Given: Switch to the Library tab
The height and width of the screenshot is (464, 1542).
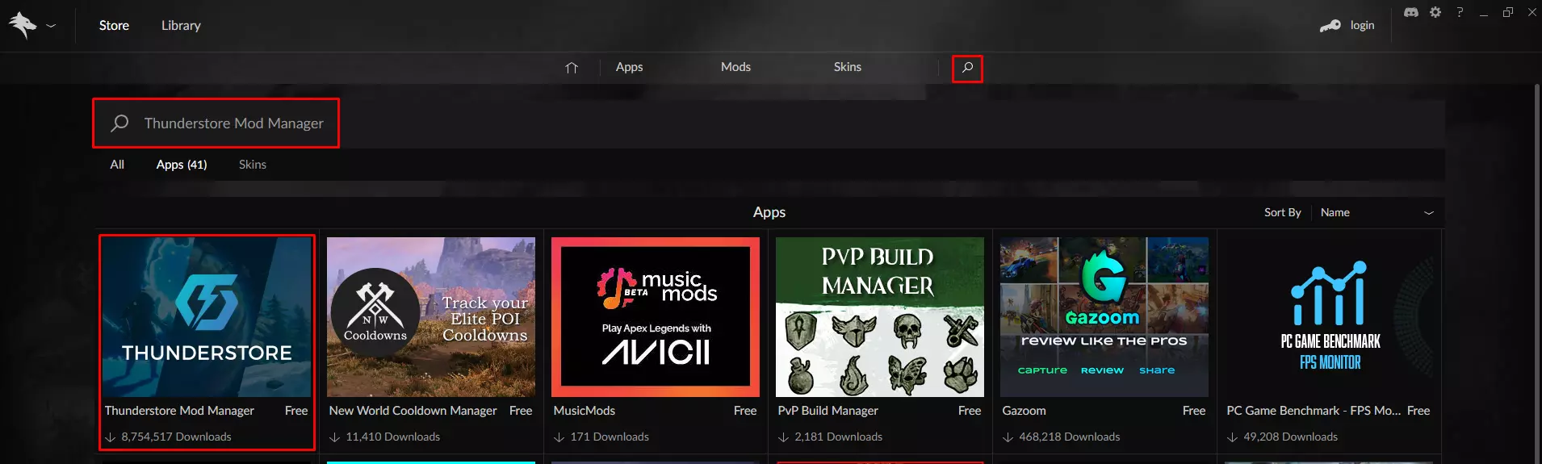Looking at the screenshot, I should coord(181,26).
